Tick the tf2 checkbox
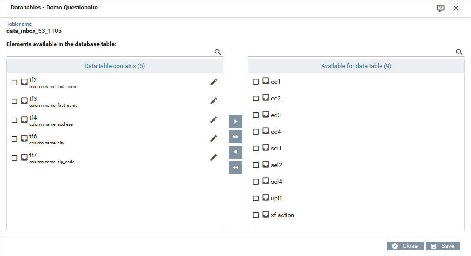The height and width of the screenshot is (256, 471). [x=15, y=82]
